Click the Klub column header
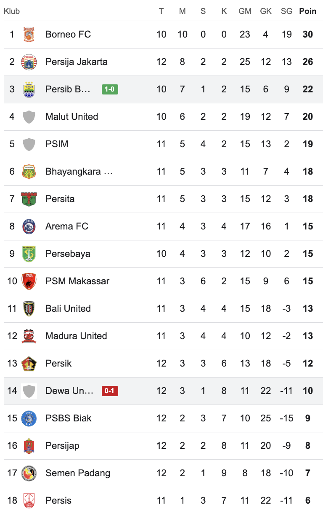Image resolution: width=323 pixels, height=518 pixels. pos(12,11)
